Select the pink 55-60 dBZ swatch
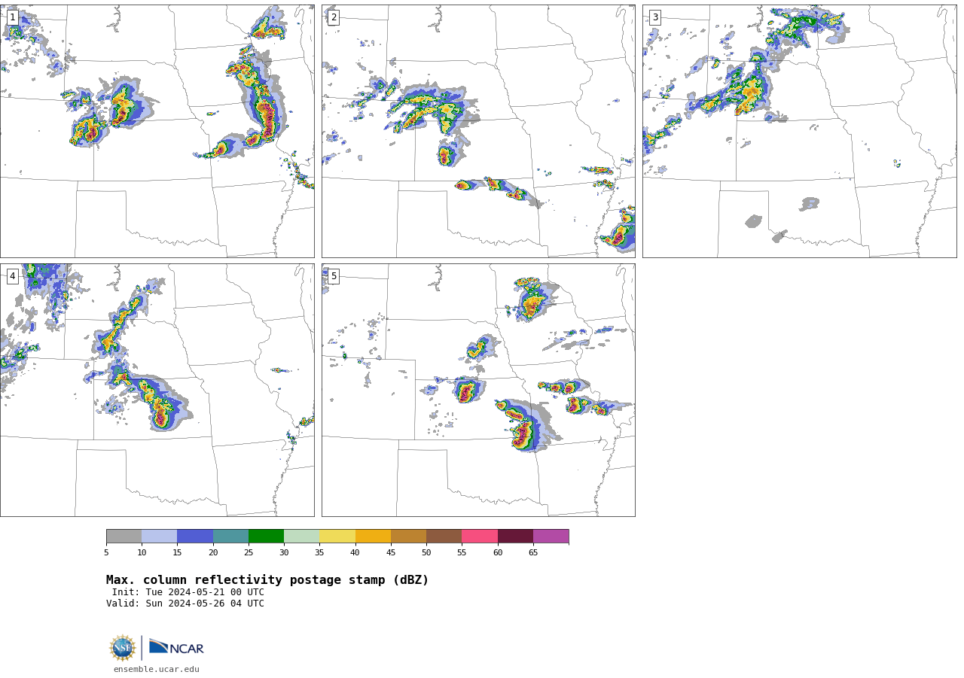Image resolution: width=964 pixels, height=678 pixels. point(480,537)
